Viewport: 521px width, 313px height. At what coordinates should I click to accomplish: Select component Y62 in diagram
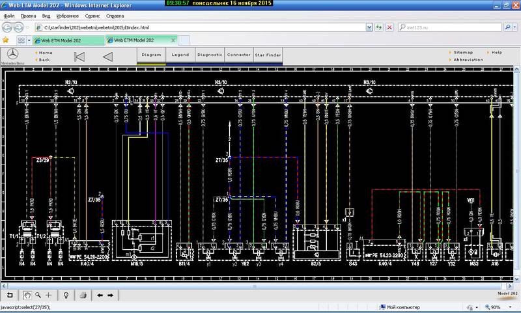pyautogui.click(x=245, y=264)
